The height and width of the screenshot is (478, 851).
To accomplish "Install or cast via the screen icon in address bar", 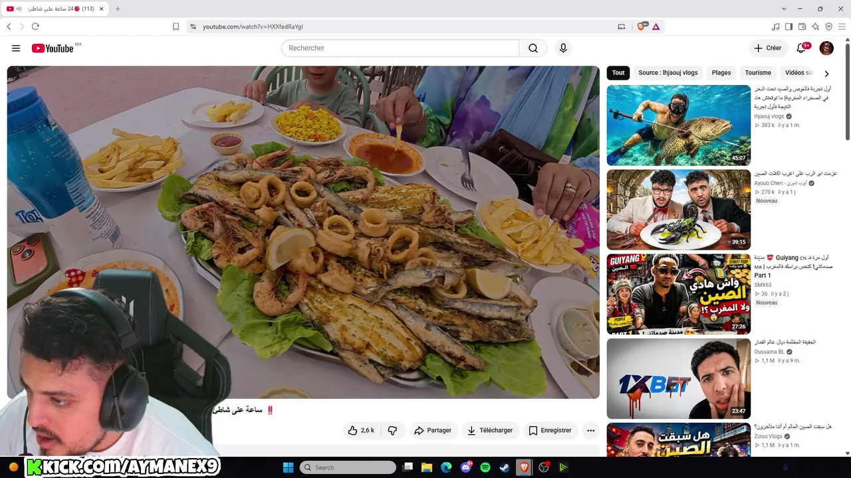I will [622, 27].
